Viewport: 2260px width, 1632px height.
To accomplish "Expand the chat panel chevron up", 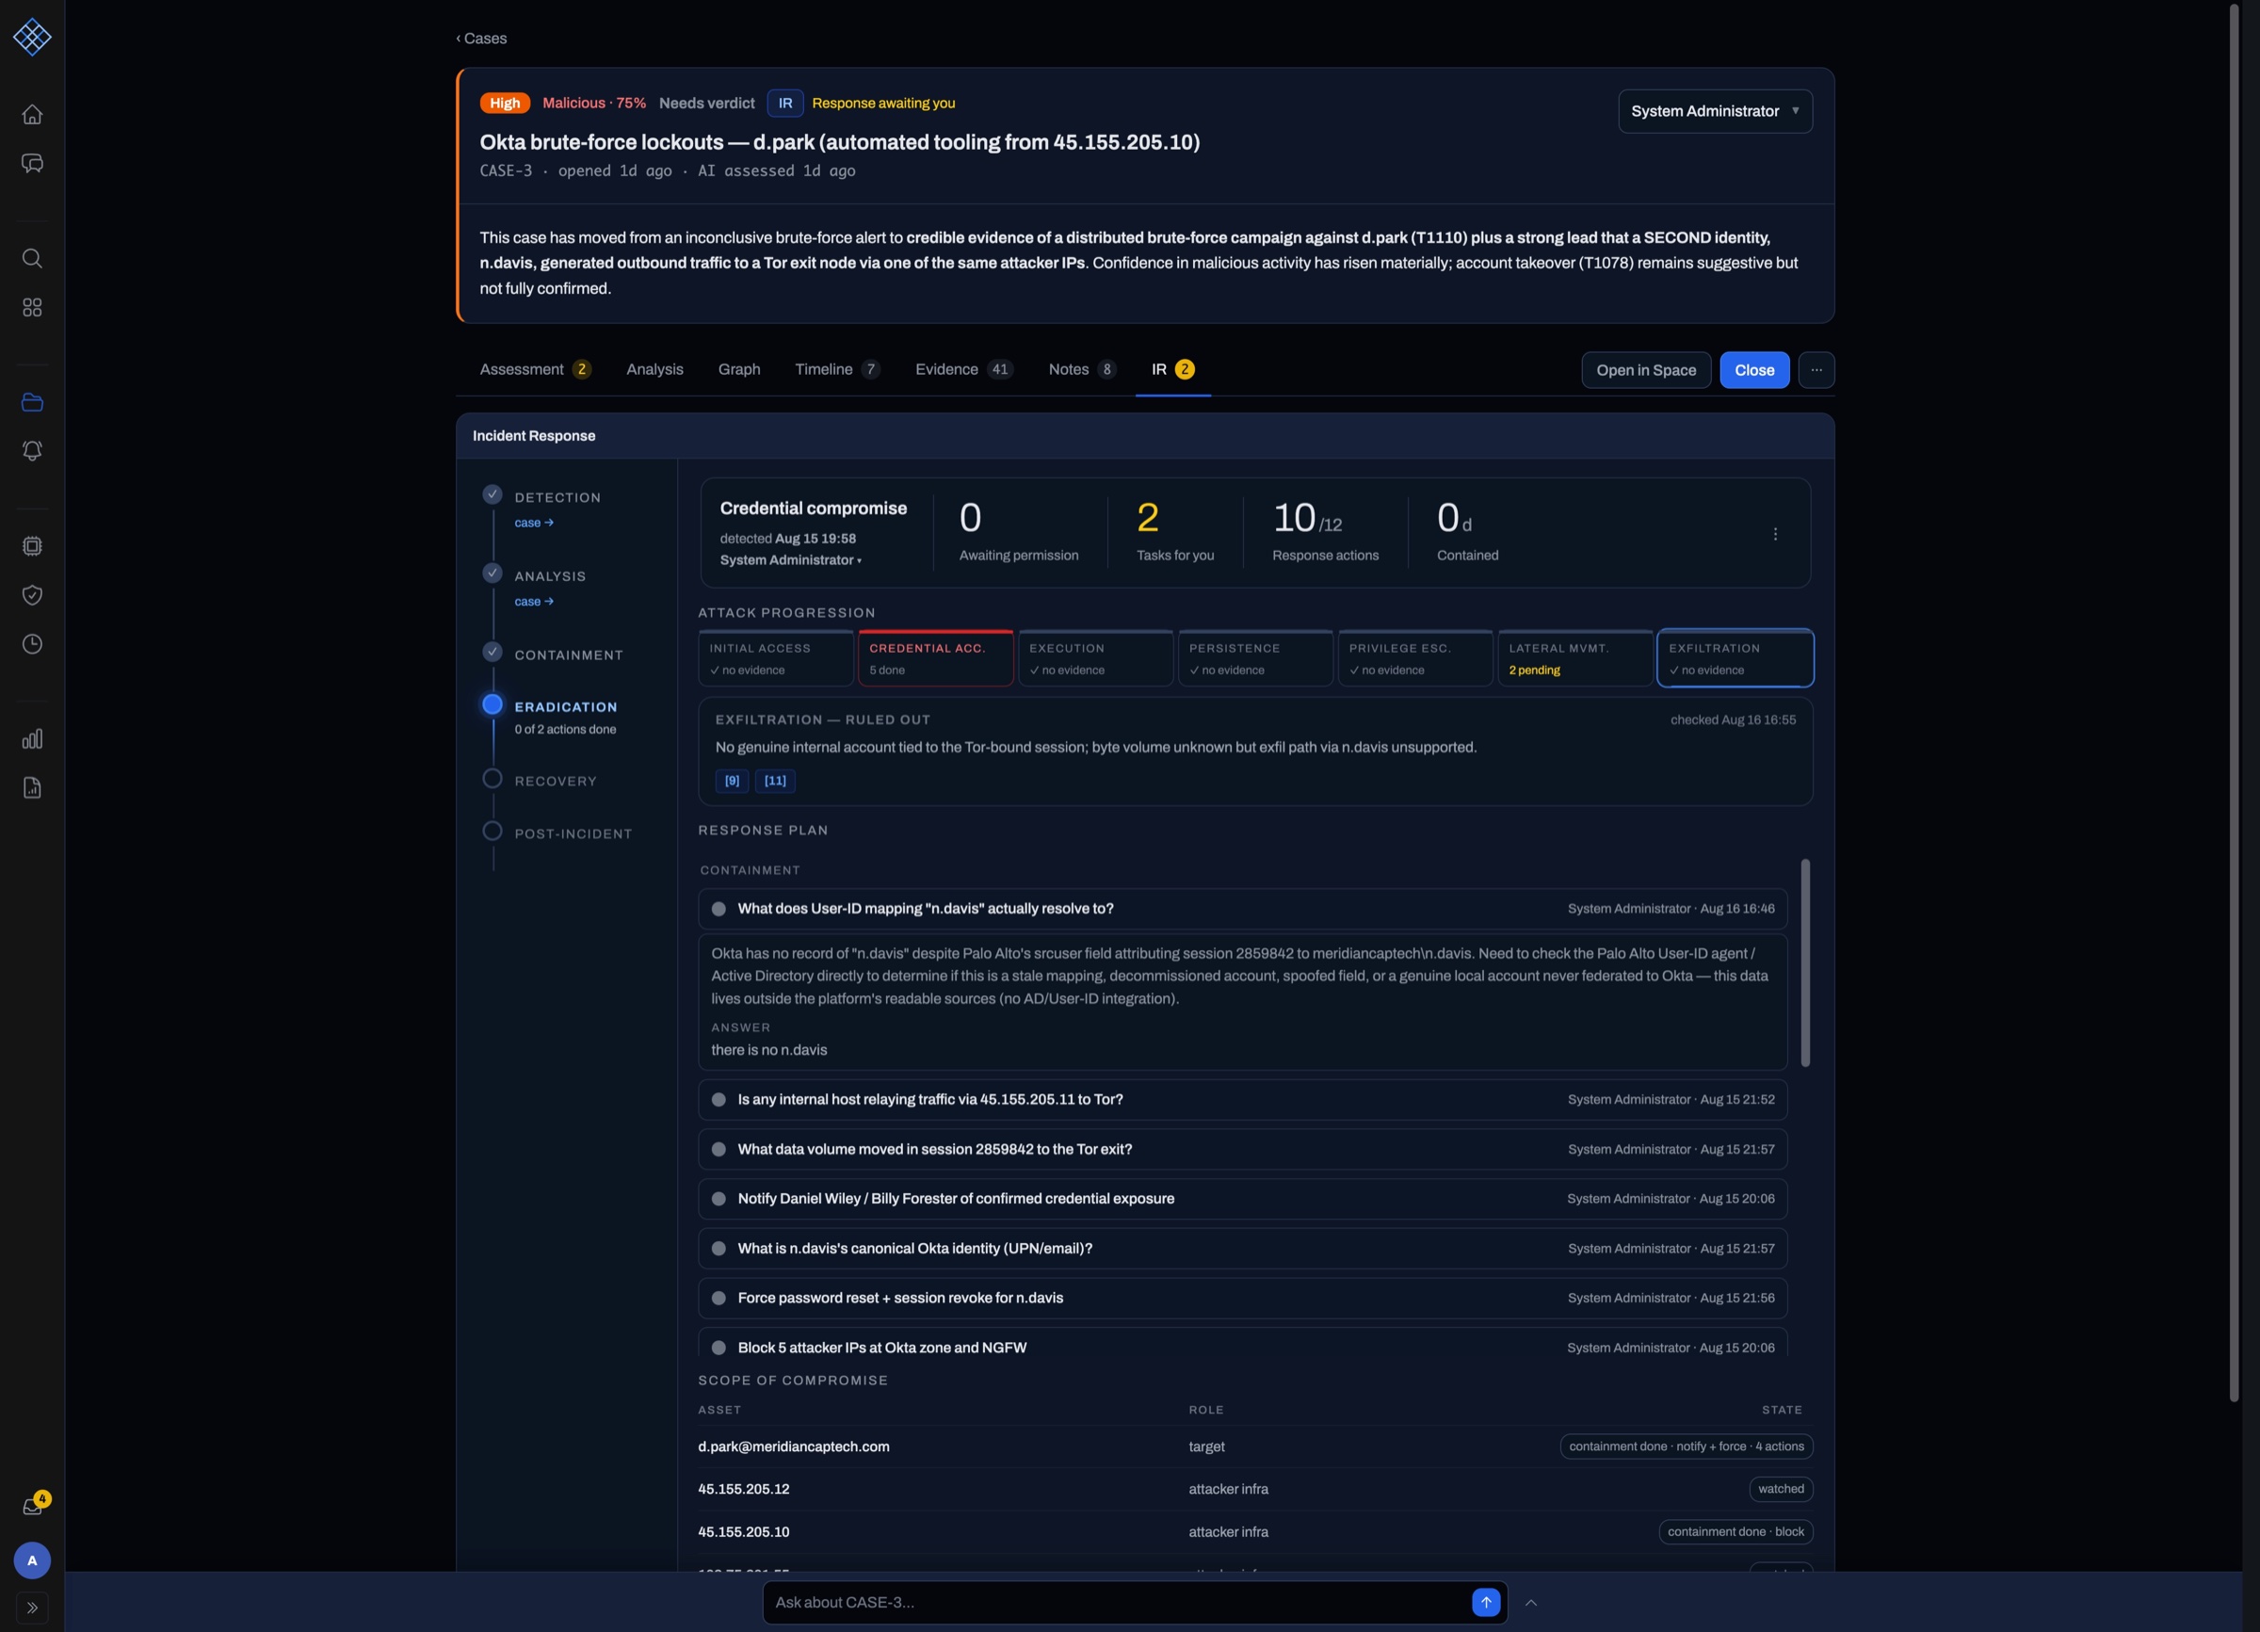I will coord(1531,1602).
